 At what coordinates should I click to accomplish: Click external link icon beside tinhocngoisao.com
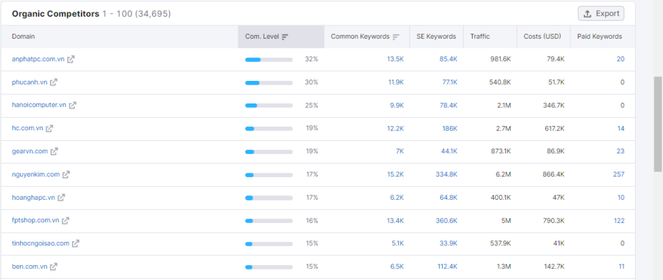tap(76, 244)
